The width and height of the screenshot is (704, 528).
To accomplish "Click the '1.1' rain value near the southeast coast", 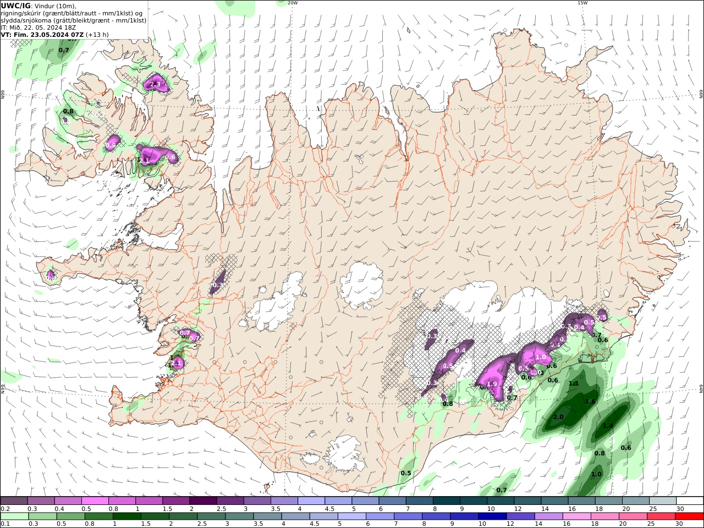I will [x=574, y=383].
